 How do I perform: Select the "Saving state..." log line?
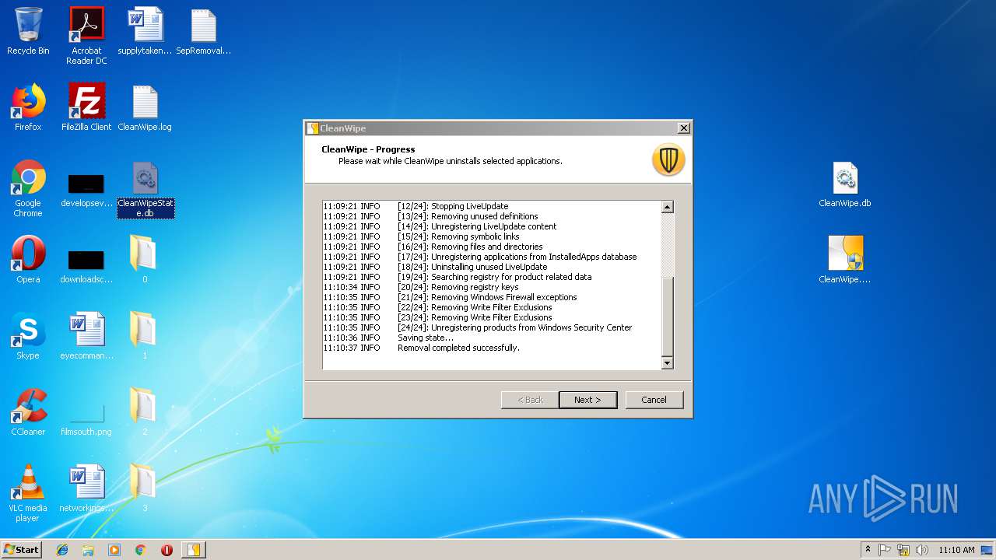click(426, 338)
